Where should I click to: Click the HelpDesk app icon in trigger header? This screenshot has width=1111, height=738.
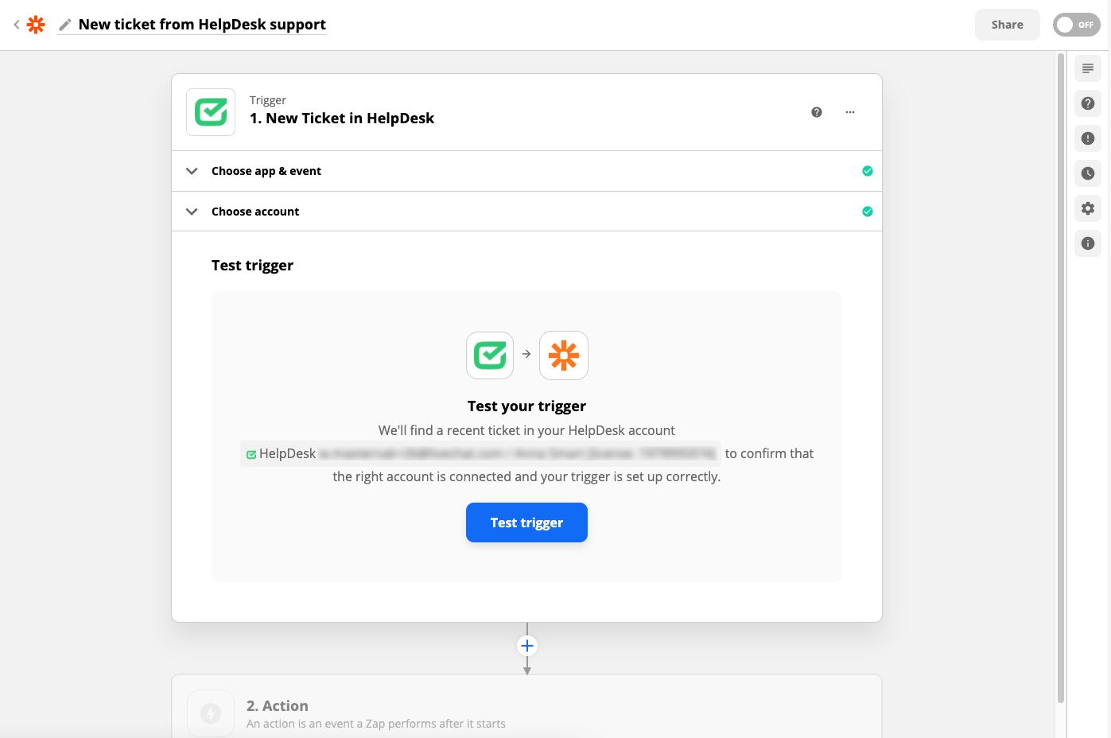(x=211, y=112)
